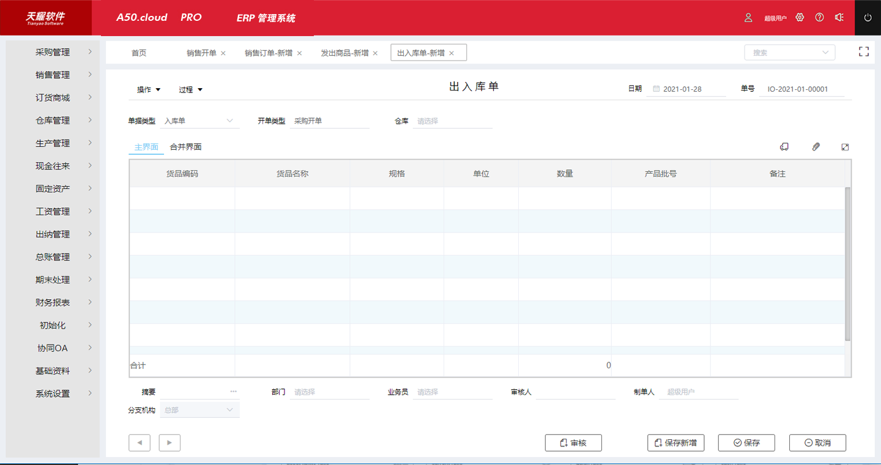Switch to the 销售订单-新增 tab

point(269,53)
